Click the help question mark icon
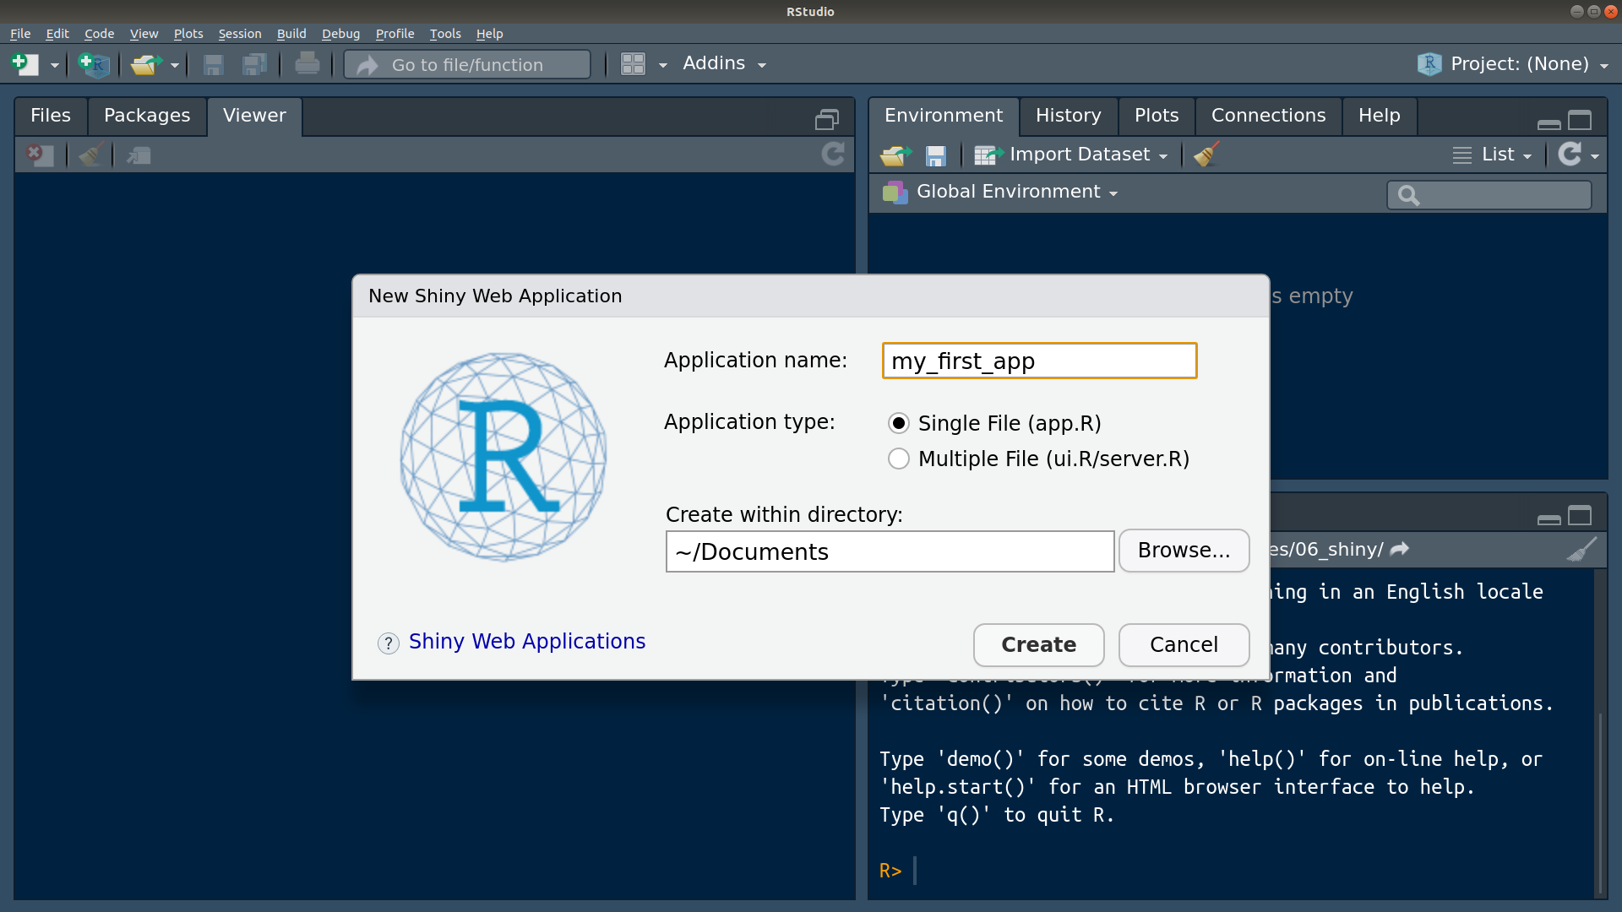 click(388, 643)
